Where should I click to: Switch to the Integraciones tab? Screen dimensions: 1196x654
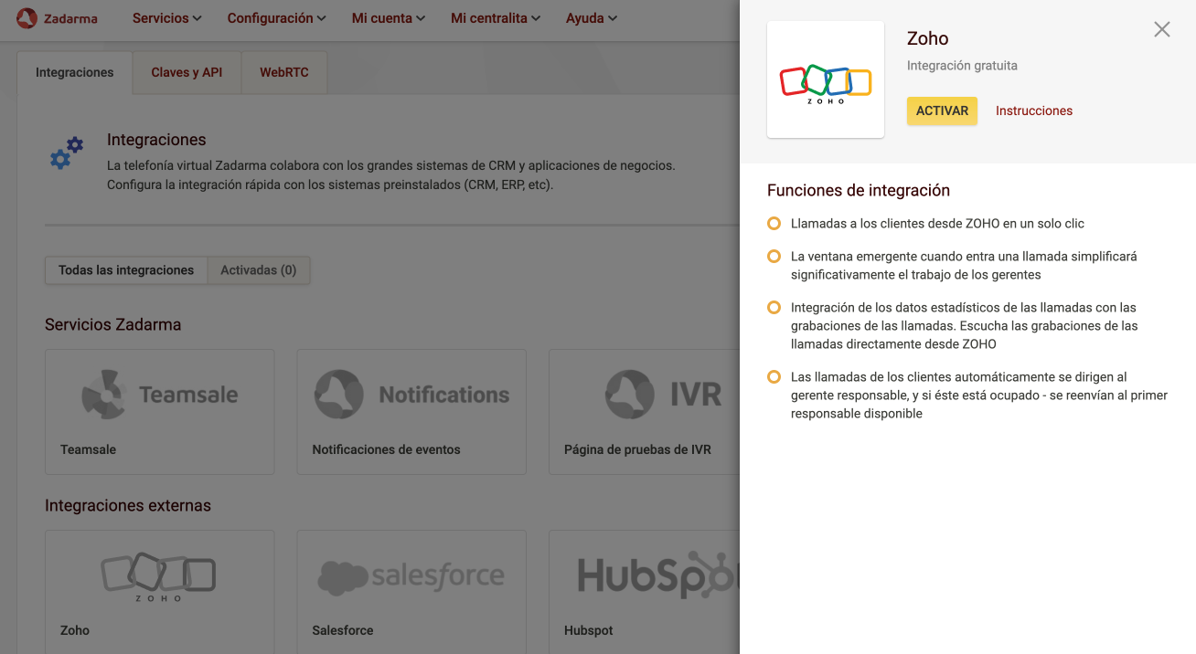tap(75, 73)
